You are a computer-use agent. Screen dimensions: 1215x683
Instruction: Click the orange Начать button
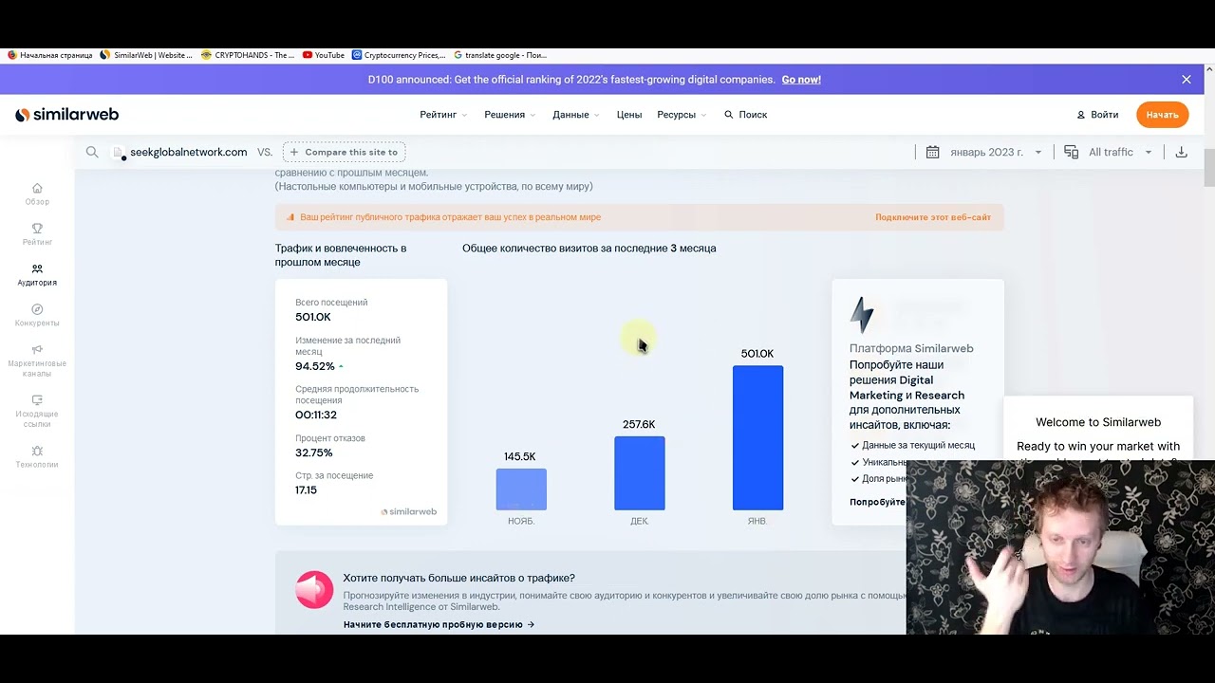click(1162, 115)
